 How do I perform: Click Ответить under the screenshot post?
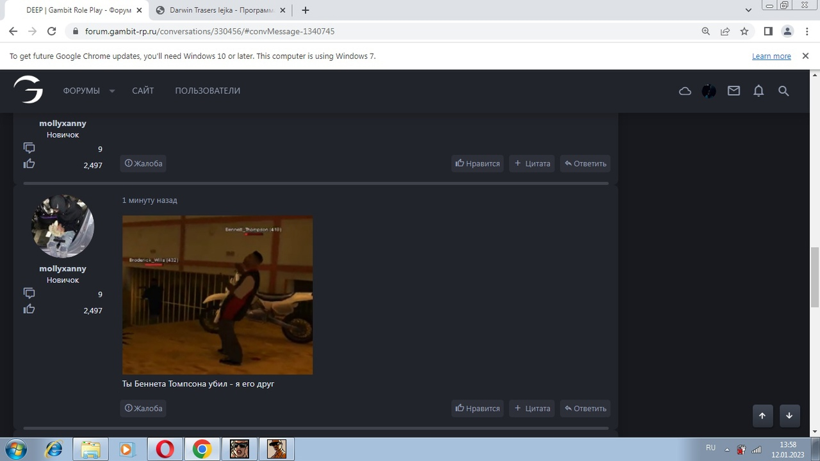(x=585, y=408)
